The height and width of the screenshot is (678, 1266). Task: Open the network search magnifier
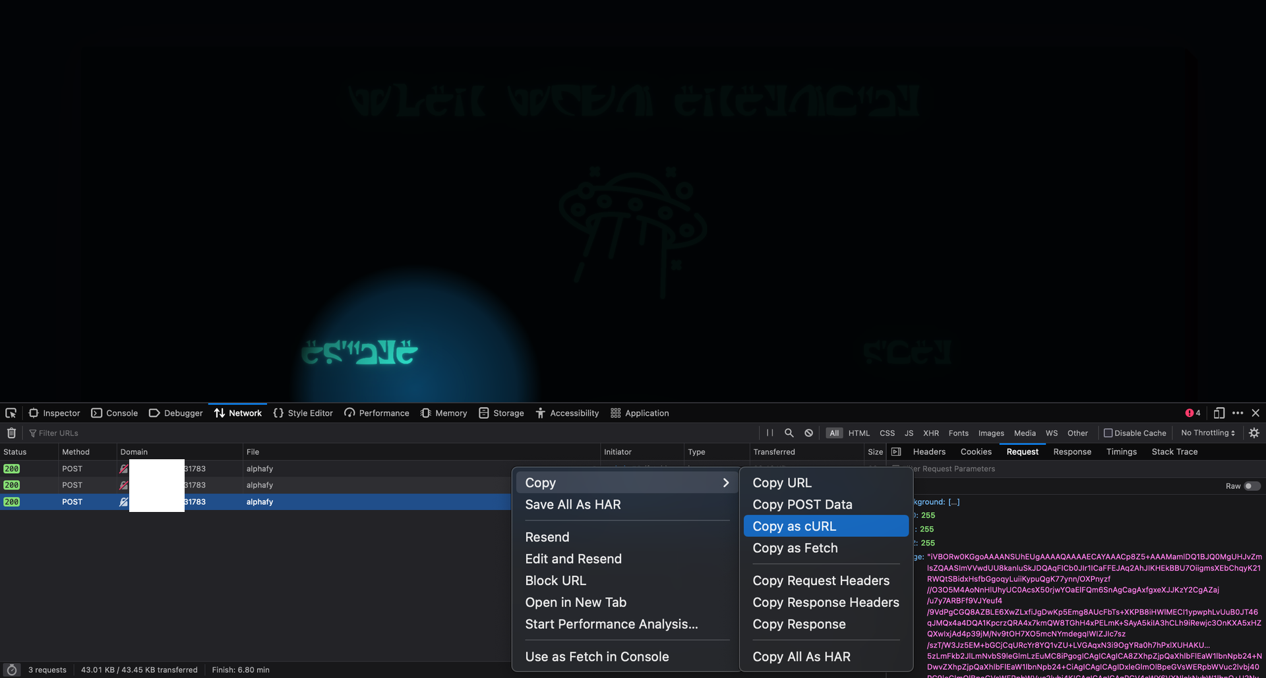coord(789,433)
